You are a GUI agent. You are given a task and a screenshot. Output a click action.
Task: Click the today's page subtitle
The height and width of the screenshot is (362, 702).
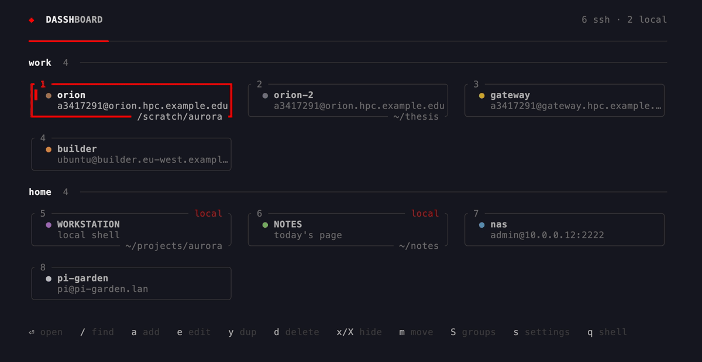(x=308, y=235)
